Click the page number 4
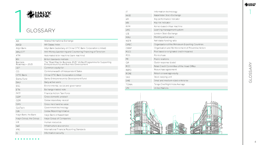 (x=255, y=142)
